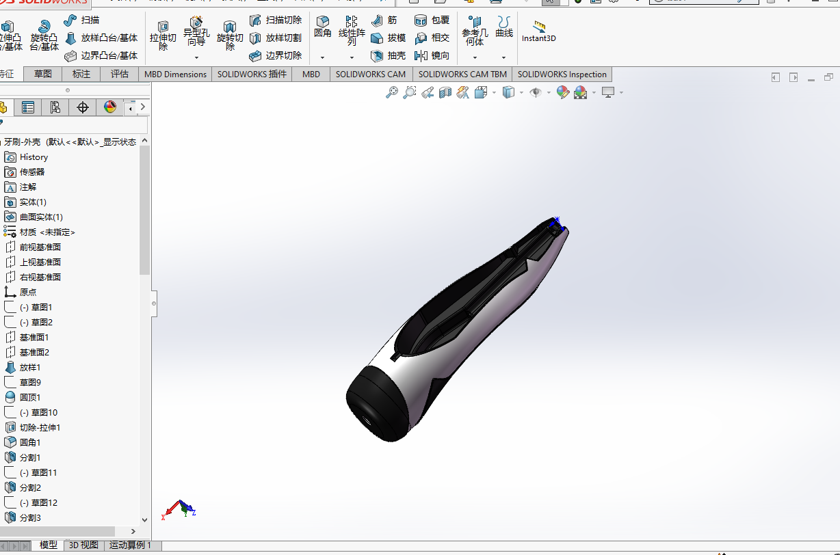The height and width of the screenshot is (555, 840).
Task: Open the ConfigurationManager tab icon
Action: 55,107
